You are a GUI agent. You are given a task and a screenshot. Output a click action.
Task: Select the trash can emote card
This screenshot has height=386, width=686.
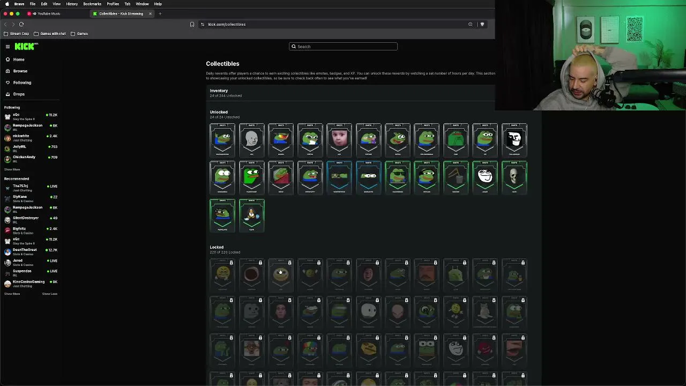(456, 177)
